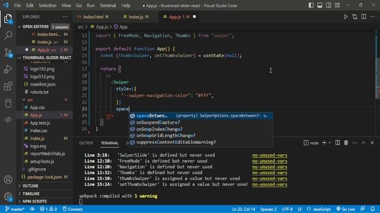
Task: Open the Accounts icon
Action: (8, 179)
